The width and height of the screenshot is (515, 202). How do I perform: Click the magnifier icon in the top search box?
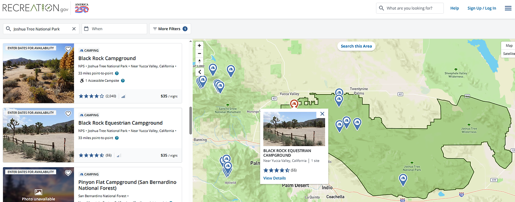pyautogui.click(x=381, y=8)
